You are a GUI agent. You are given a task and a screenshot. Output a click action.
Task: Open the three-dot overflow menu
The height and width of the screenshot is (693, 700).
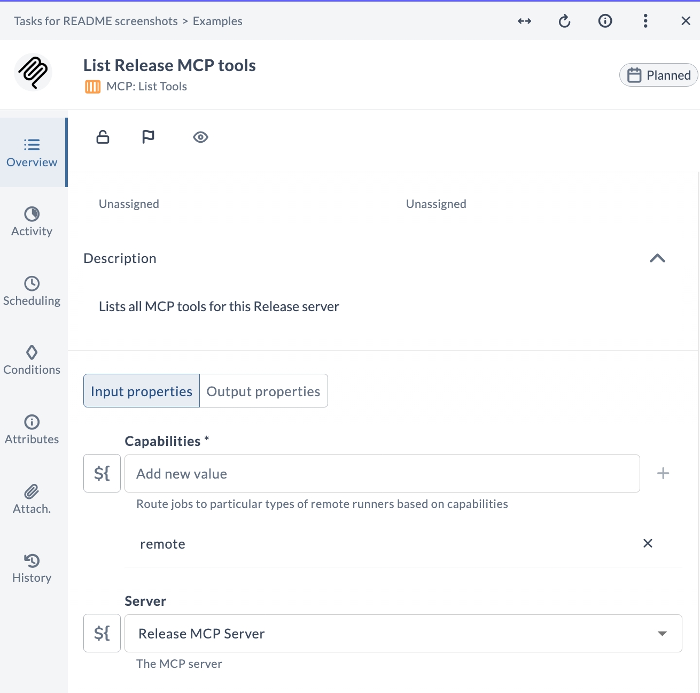click(645, 21)
